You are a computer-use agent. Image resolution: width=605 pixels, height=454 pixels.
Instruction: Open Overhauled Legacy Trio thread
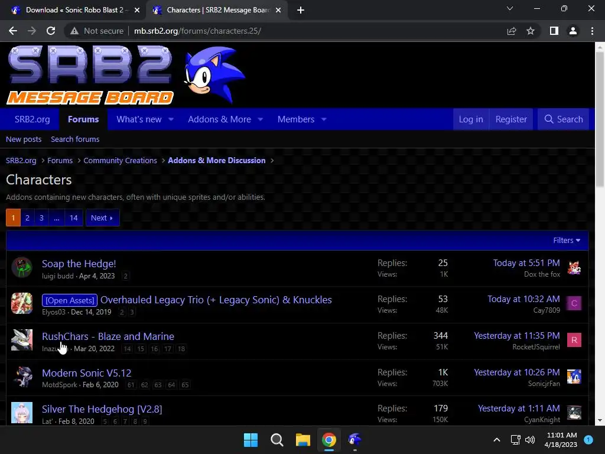click(x=216, y=300)
